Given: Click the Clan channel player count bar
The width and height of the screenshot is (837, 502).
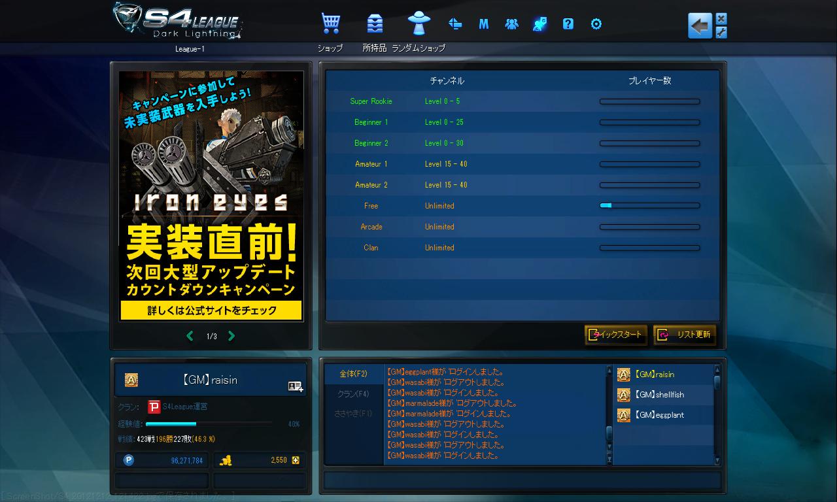Looking at the screenshot, I should 649,248.
